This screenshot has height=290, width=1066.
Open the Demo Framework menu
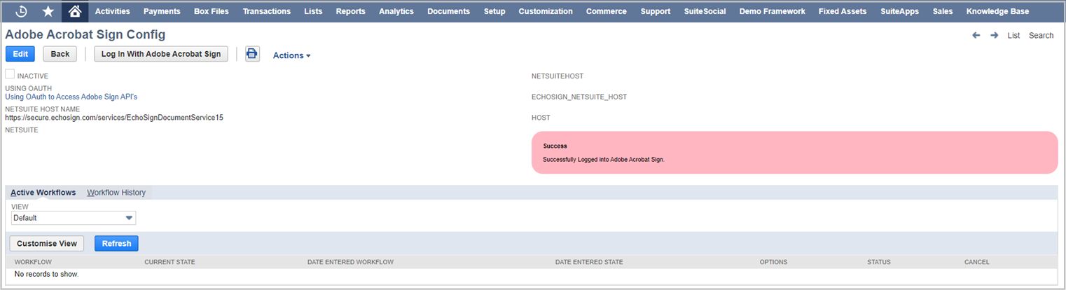pos(772,11)
